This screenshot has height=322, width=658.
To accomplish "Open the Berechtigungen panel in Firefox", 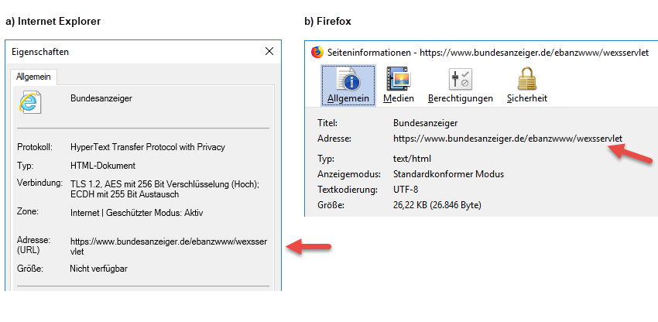I will pyautogui.click(x=461, y=85).
